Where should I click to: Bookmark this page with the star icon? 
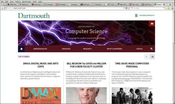click(122, 8)
